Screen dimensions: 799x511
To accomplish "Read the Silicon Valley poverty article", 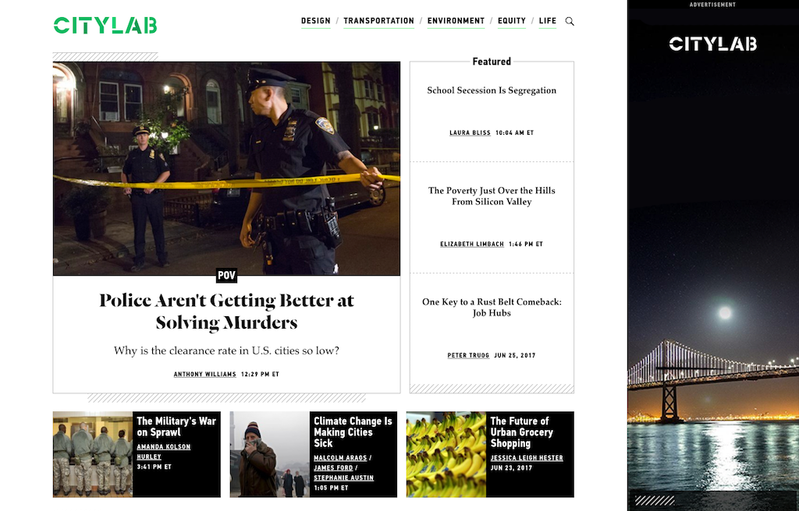I will [492, 196].
